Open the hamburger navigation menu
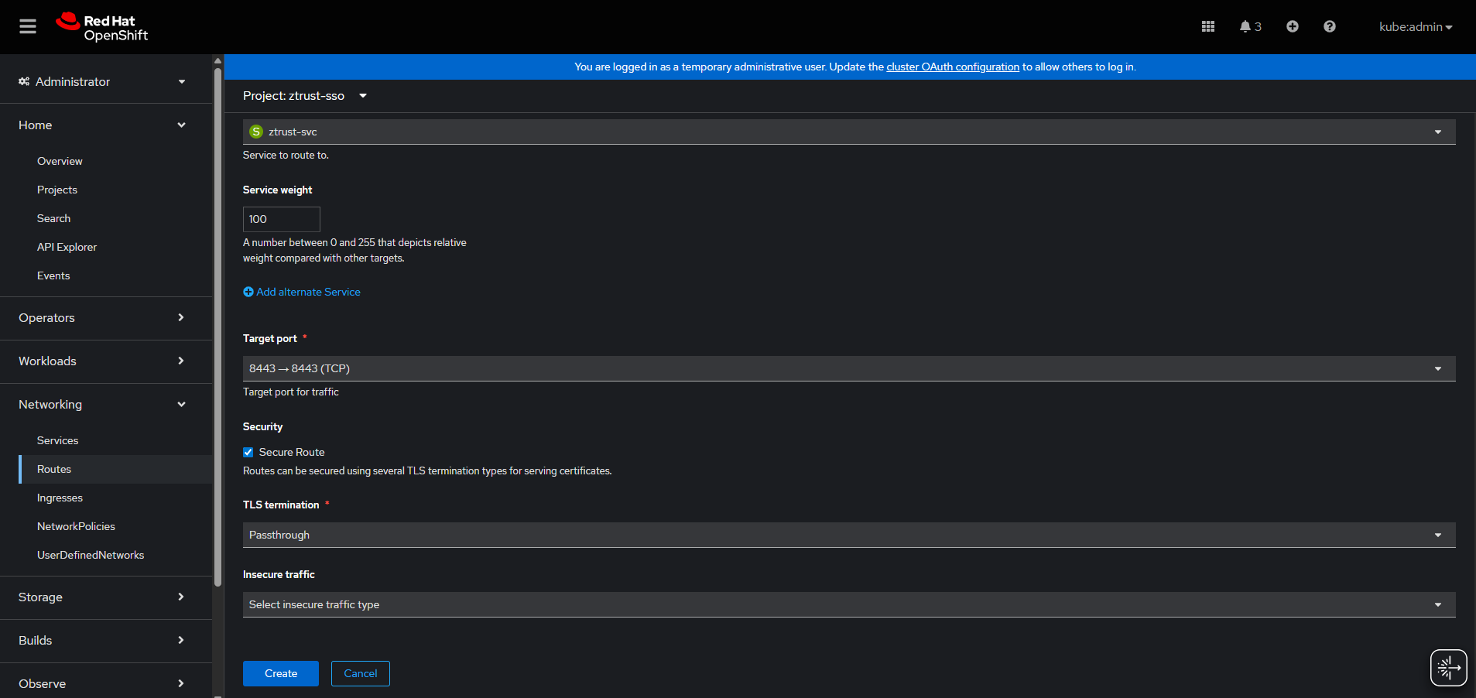 pyautogui.click(x=28, y=27)
